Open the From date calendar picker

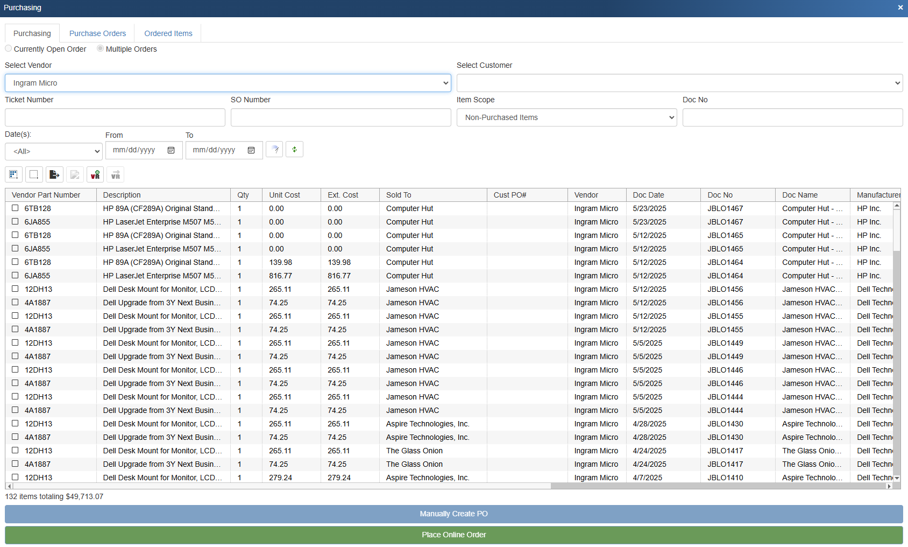point(171,150)
